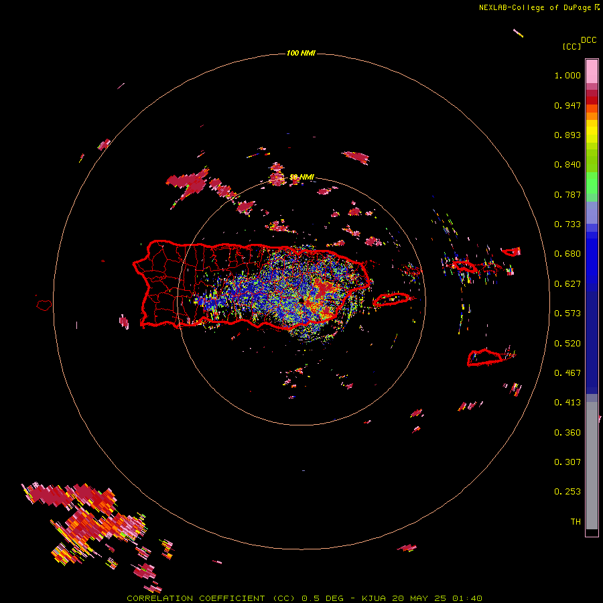Click the 0.840 legend value
The width and height of the screenshot is (603, 603).
(x=567, y=165)
